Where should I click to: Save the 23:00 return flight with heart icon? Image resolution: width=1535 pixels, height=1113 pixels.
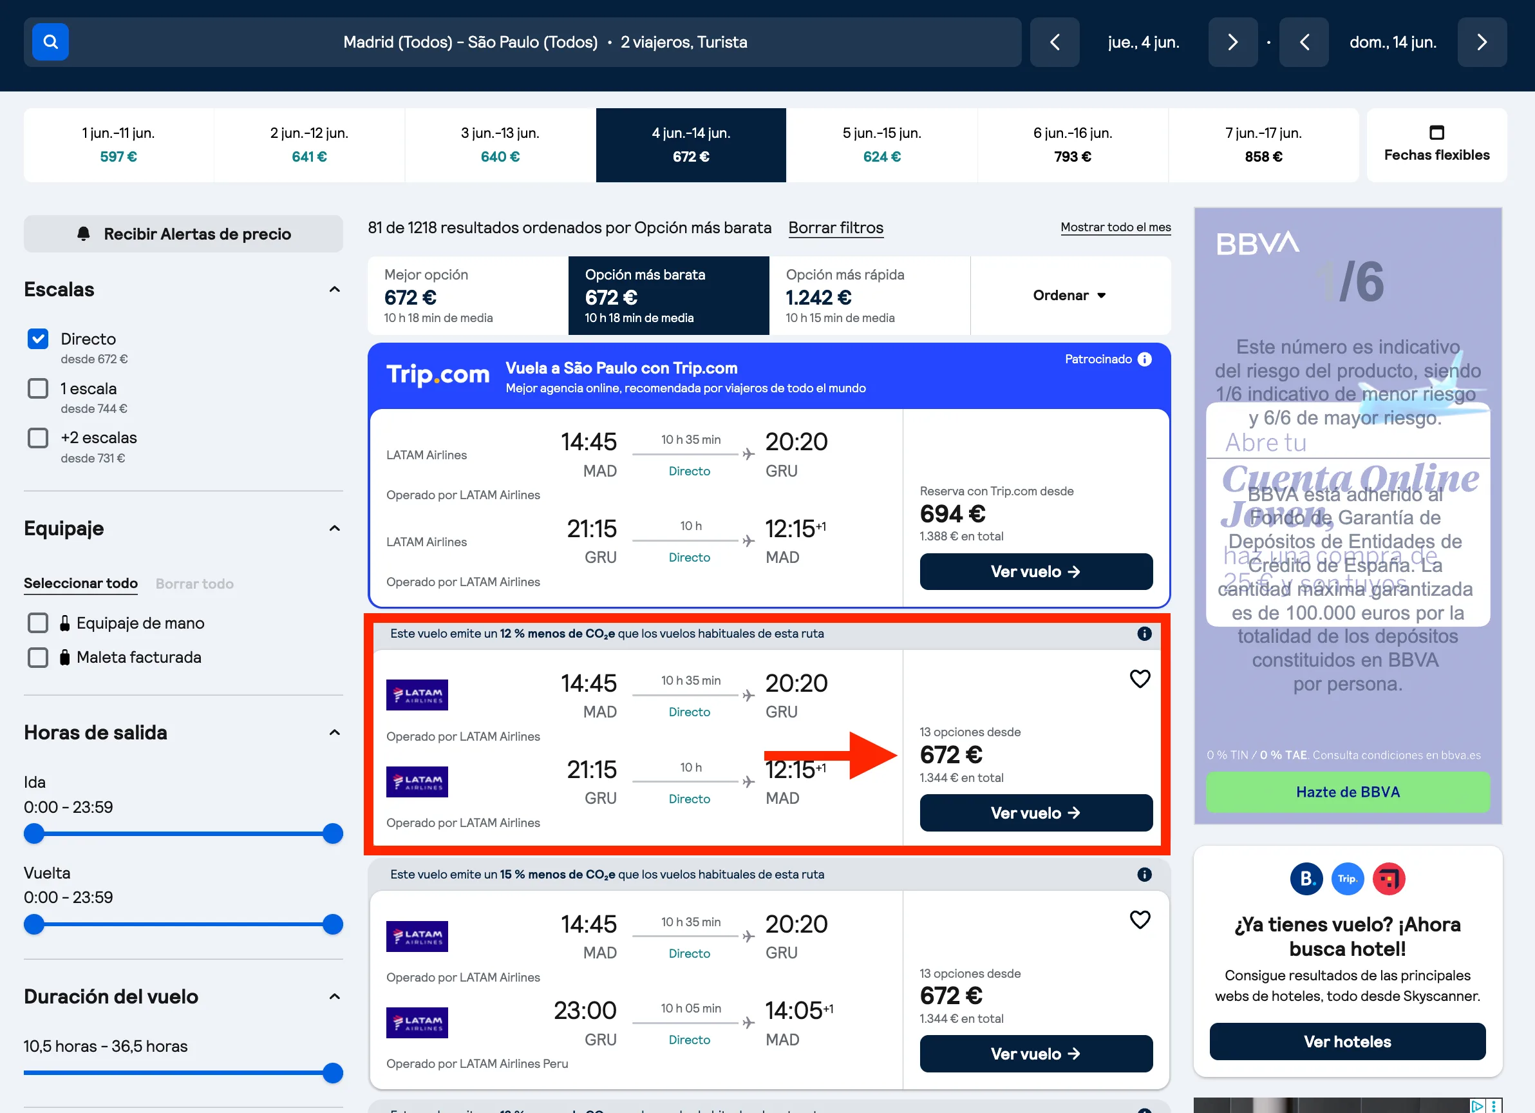click(x=1140, y=919)
